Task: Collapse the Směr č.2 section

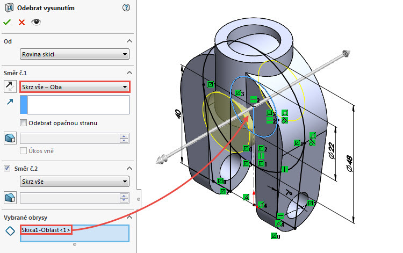Action: tap(129, 168)
